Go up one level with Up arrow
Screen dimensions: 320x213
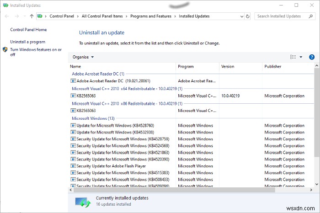[x=32, y=16]
